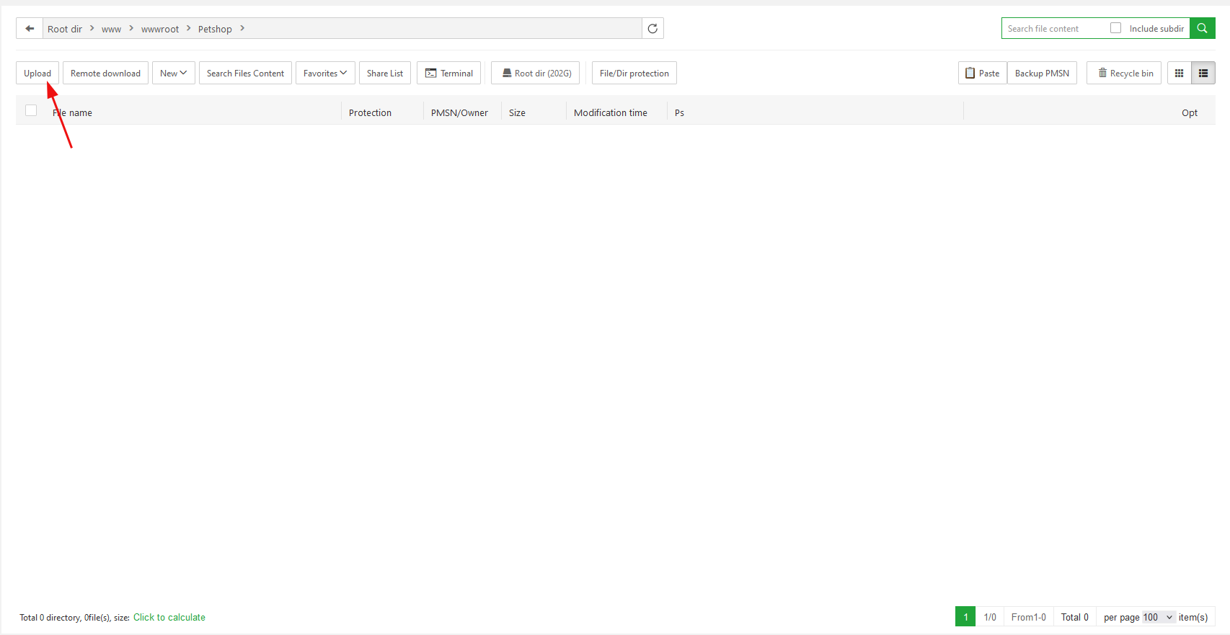1230x635 pixels.
Task: Focus the Search file content field
Action: click(x=1053, y=29)
